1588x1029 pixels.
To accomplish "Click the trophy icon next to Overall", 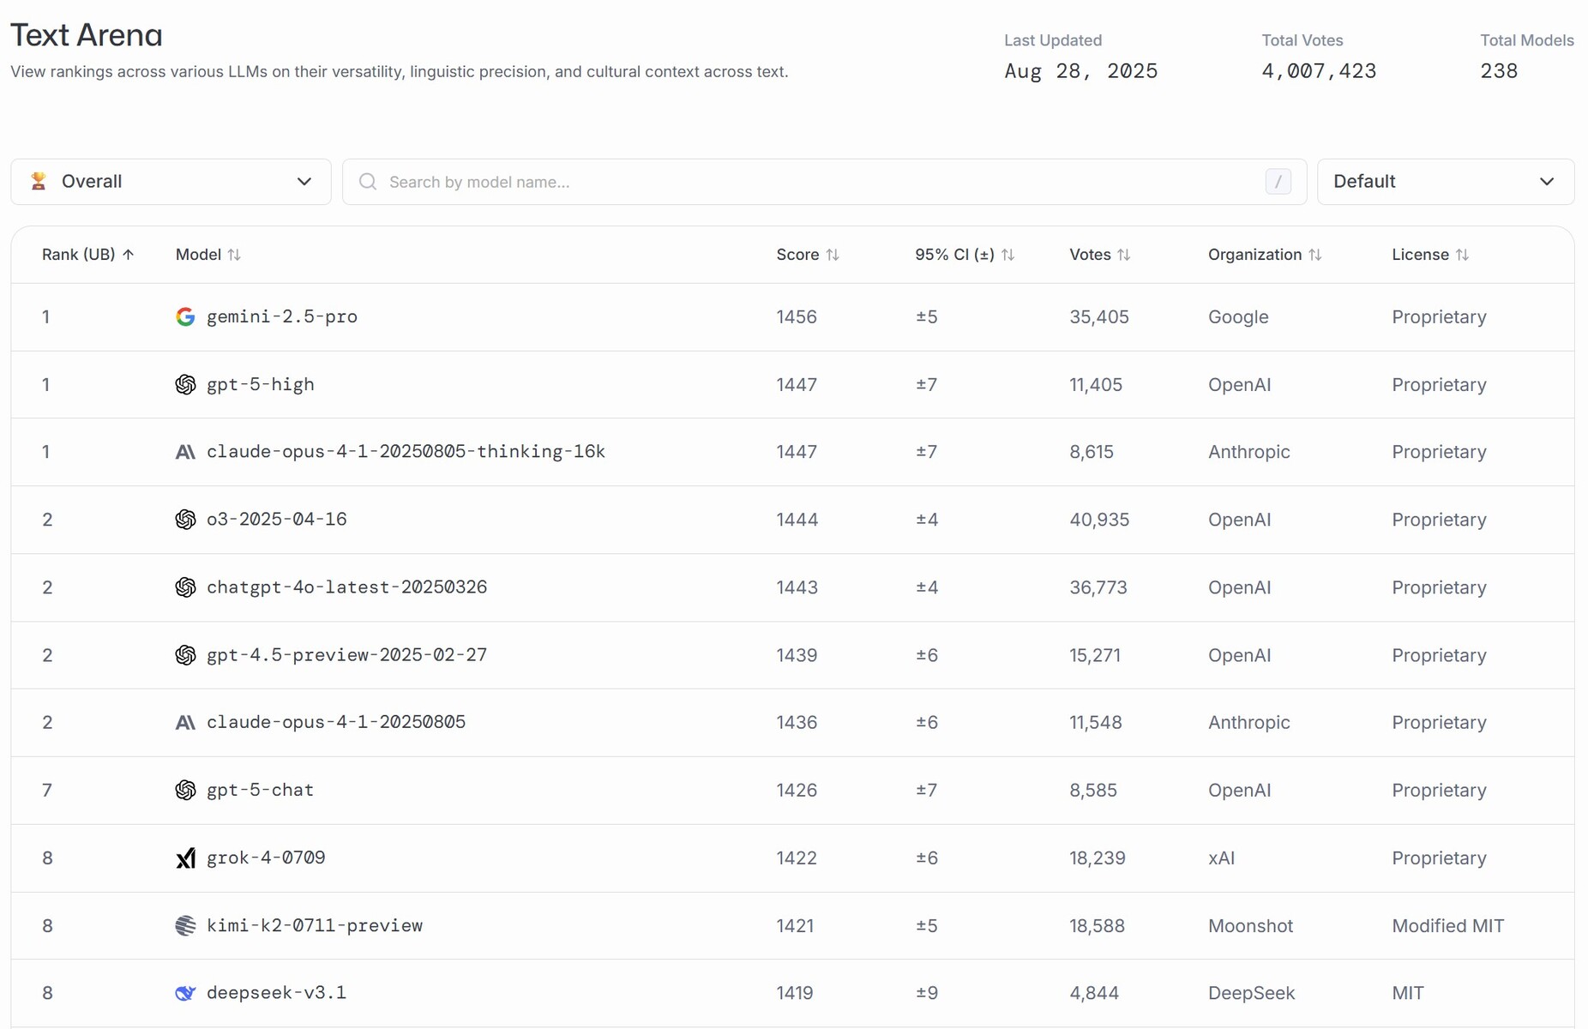I will point(39,182).
